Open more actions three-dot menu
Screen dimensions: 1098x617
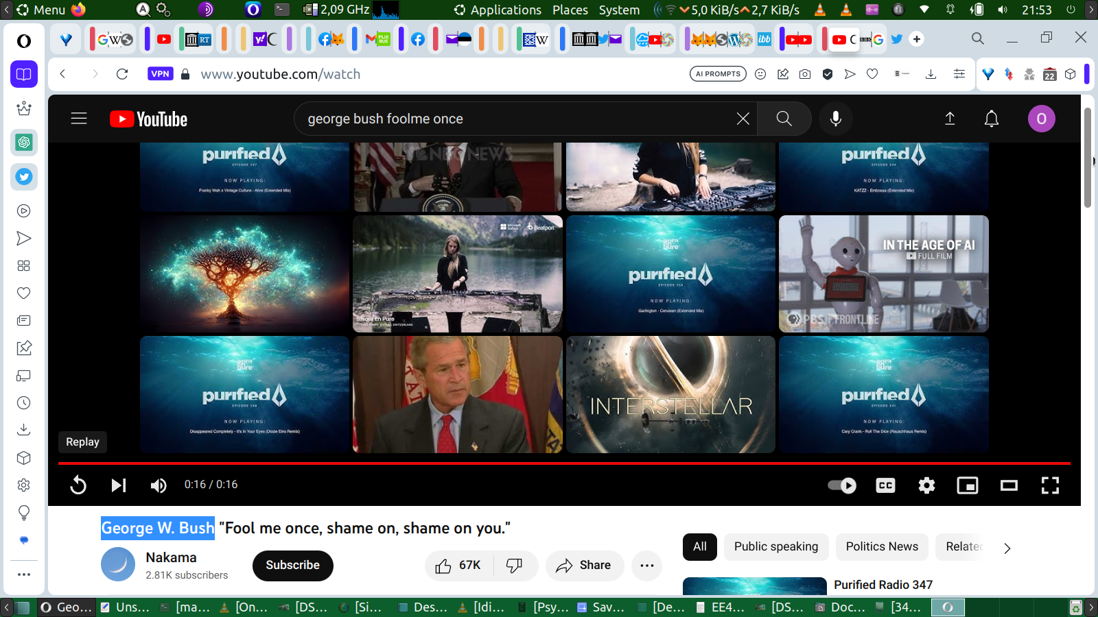(x=646, y=566)
